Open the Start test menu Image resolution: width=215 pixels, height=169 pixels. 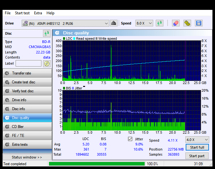pyautogui.click(x=22, y=13)
